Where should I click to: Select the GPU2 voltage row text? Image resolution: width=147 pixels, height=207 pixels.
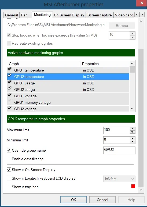click(25, 109)
